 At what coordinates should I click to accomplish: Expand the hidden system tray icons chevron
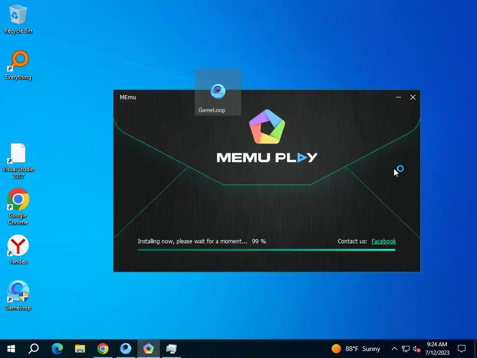(x=394, y=349)
